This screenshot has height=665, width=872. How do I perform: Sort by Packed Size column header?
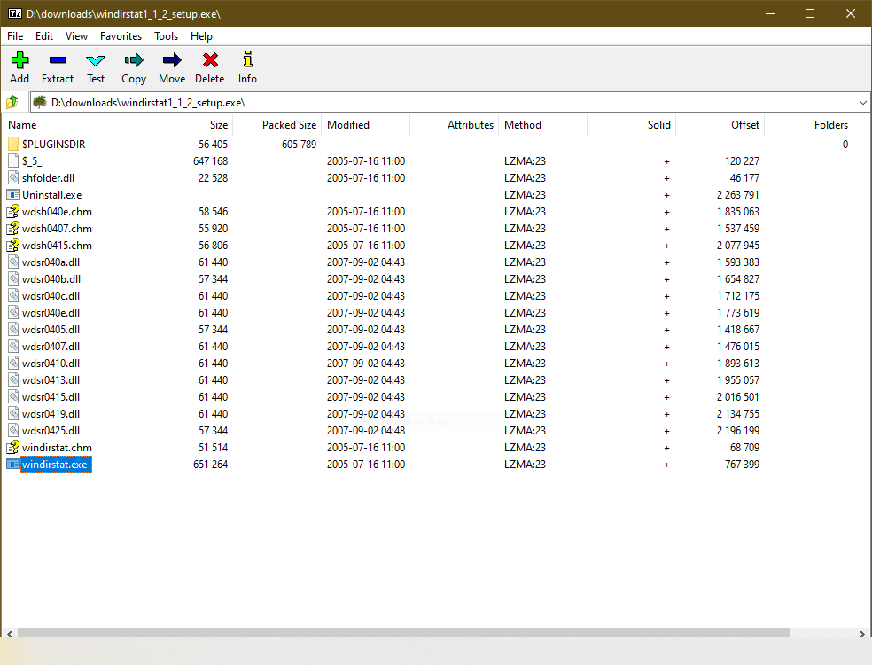(277, 125)
